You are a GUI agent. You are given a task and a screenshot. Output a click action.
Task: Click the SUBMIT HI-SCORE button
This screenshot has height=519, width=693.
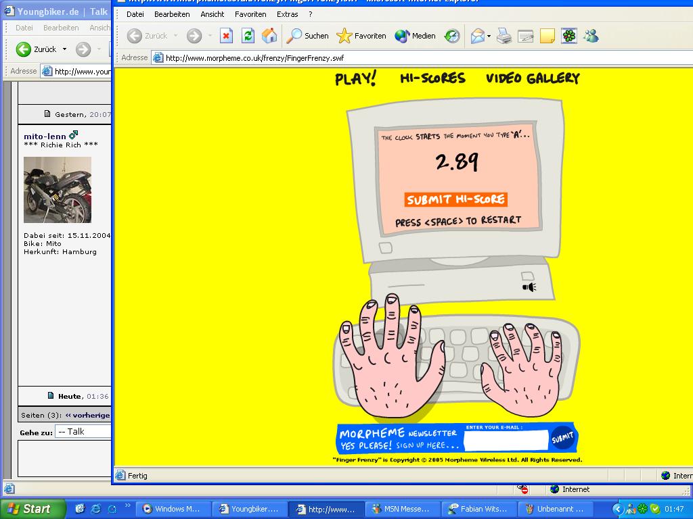455,199
